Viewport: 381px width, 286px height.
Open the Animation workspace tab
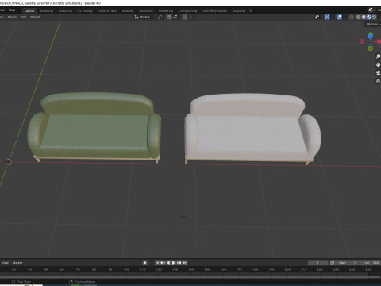coord(146,10)
